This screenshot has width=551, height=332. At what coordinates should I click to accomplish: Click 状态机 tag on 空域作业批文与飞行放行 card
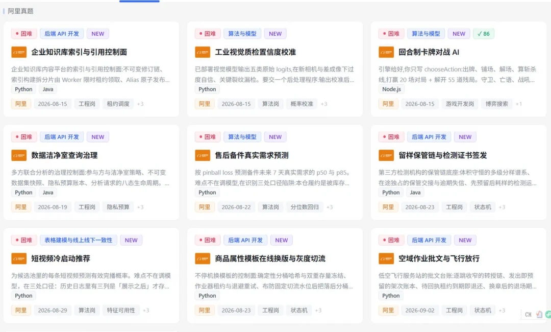[483, 310]
